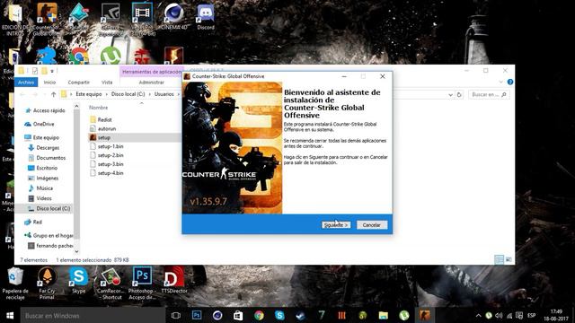Click 'Disco local (C:)' in address breadcrumb
Viewport: 575px width, 323px height.
128,94
